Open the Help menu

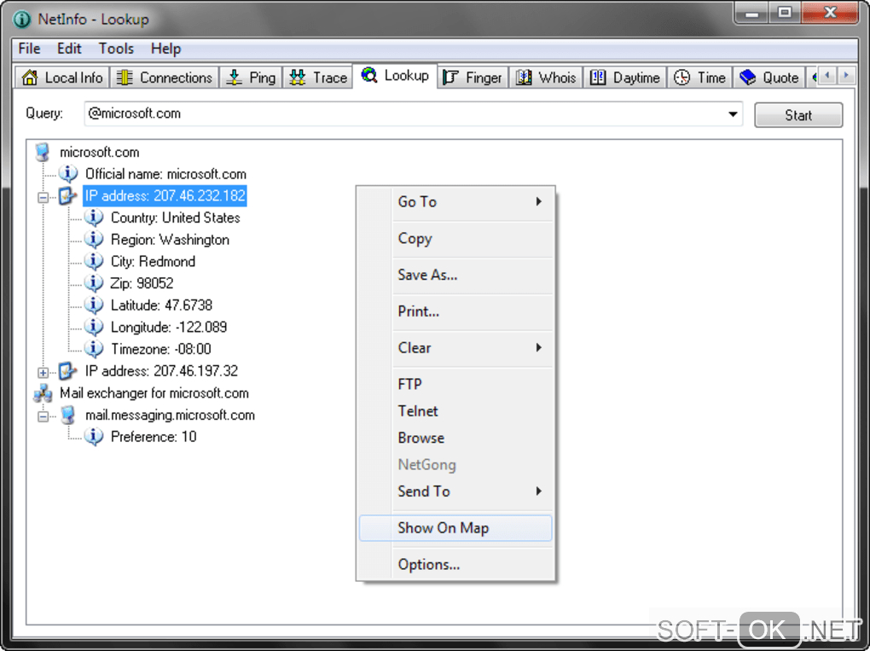pos(165,49)
